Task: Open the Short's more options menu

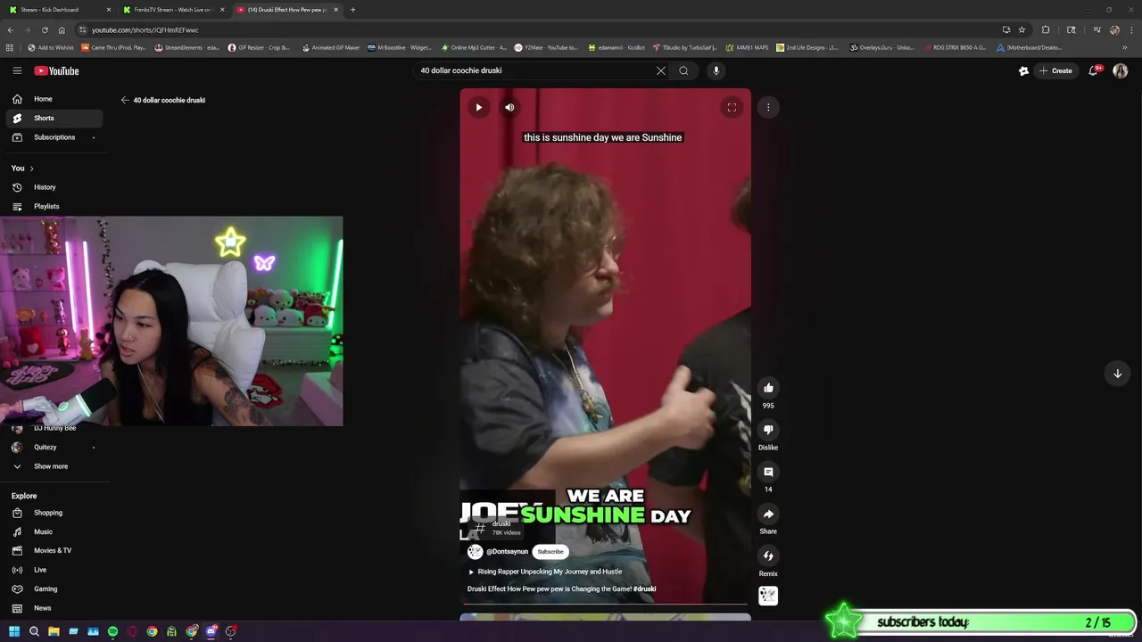Action: [x=768, y=107]
